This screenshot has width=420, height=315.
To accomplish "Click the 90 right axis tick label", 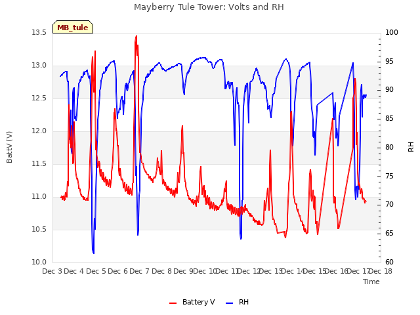I will coord(389,90).
